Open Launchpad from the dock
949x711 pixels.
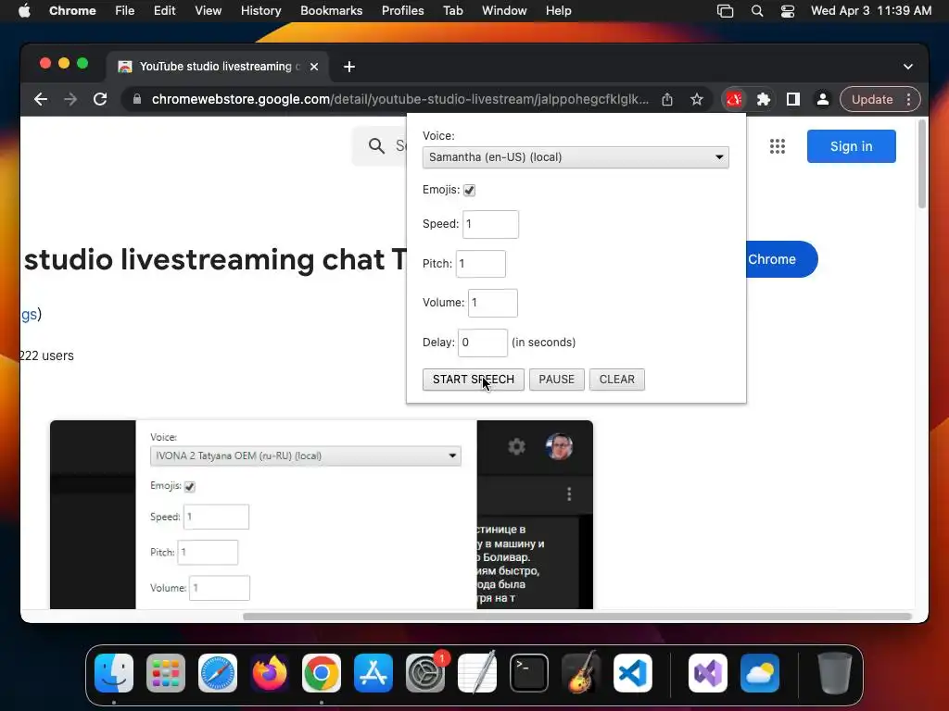click(x=166, y=673)
